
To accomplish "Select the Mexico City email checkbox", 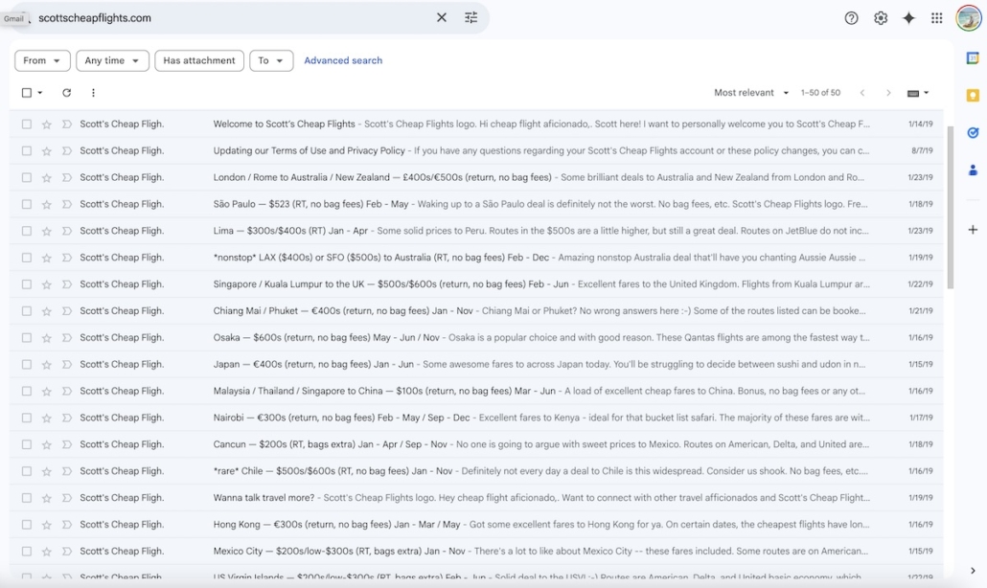I will [27, 551].
